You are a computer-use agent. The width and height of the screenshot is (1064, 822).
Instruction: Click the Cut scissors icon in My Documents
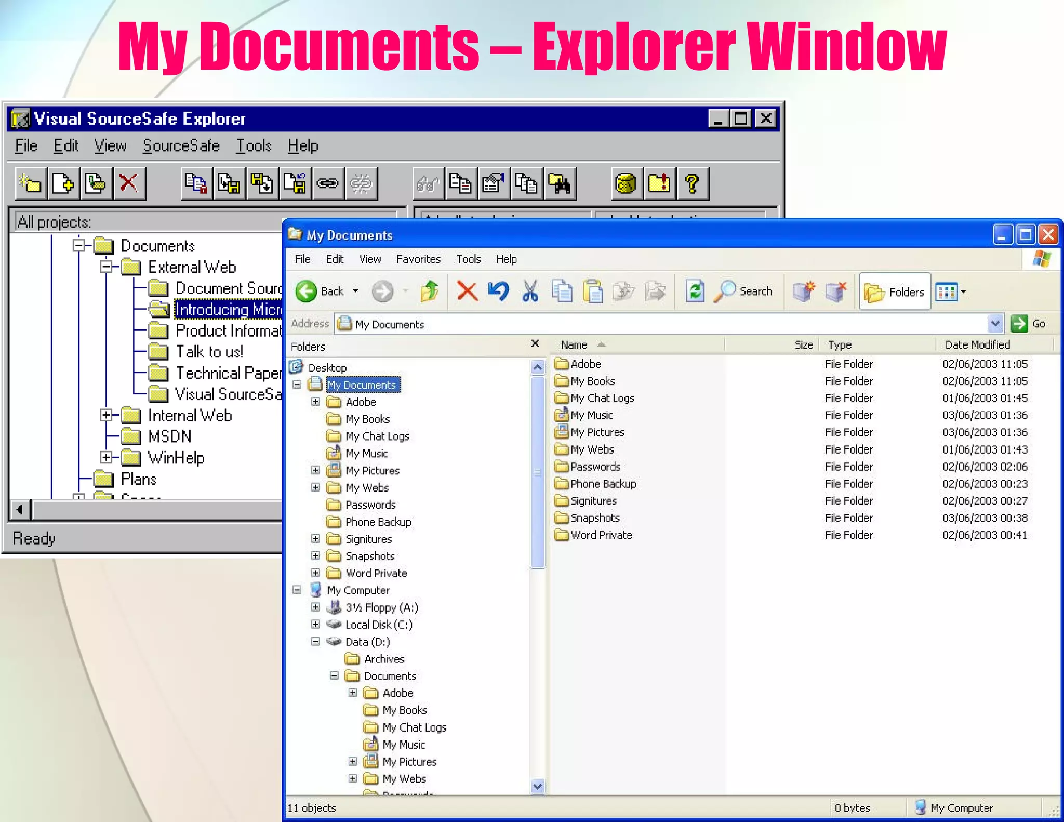pos(530,291)
